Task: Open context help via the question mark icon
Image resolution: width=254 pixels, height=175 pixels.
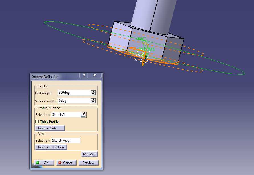Action: point(84,75)
